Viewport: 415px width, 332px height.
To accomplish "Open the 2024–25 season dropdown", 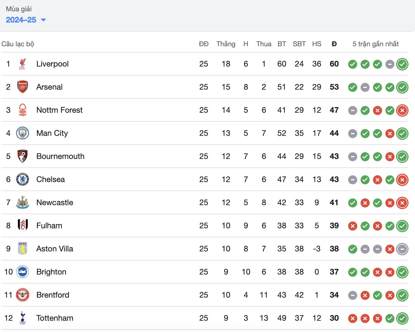I will pos(26,20).
